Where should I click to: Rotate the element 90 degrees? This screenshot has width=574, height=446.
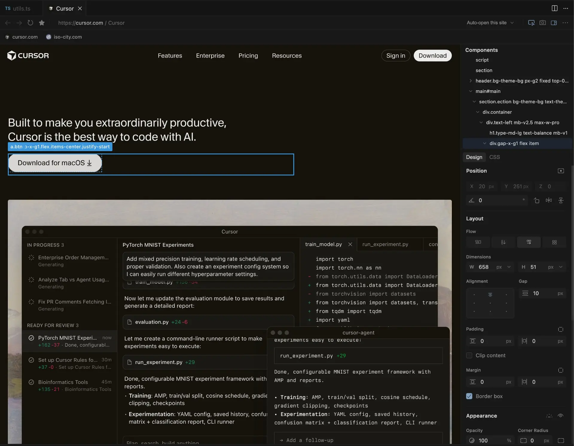click(537, 200)
